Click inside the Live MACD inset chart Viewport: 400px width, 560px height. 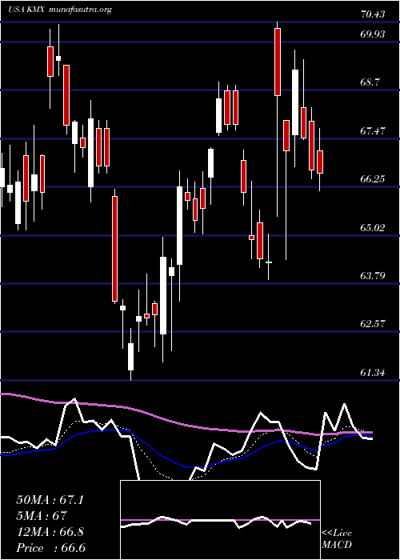[x=220, y=520]
